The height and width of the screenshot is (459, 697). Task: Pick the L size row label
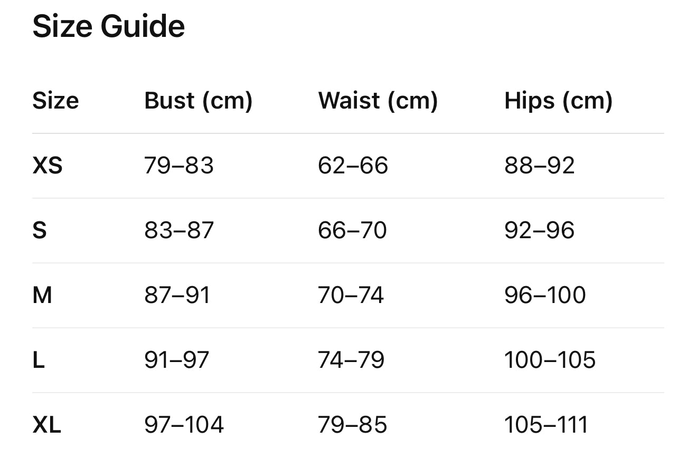(x=39, y=360)
